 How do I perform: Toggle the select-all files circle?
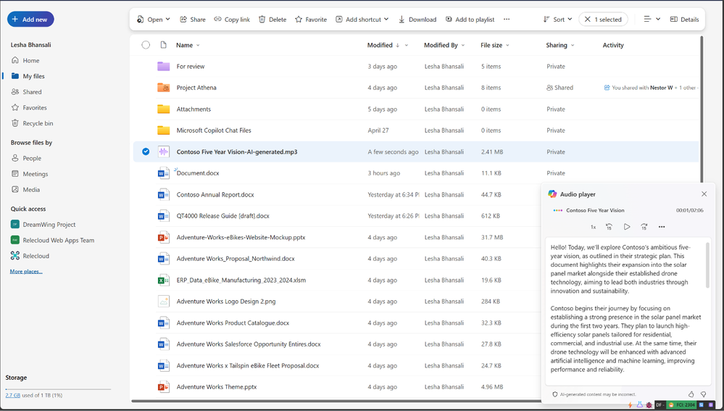(x=146, y=45)
